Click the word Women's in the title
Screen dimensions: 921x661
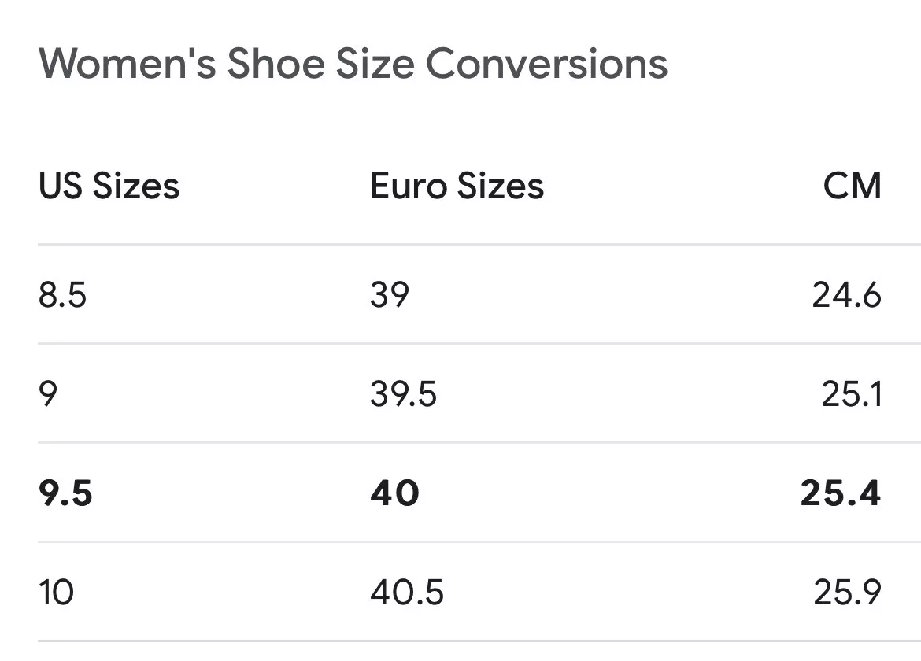tap(127, 63)
